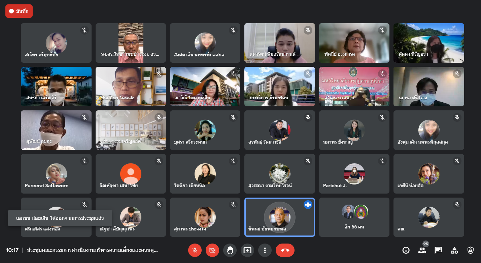Click muted mic icon on Parichut J. tile
This screenshot has width=481, height=263.
(382, 161)
